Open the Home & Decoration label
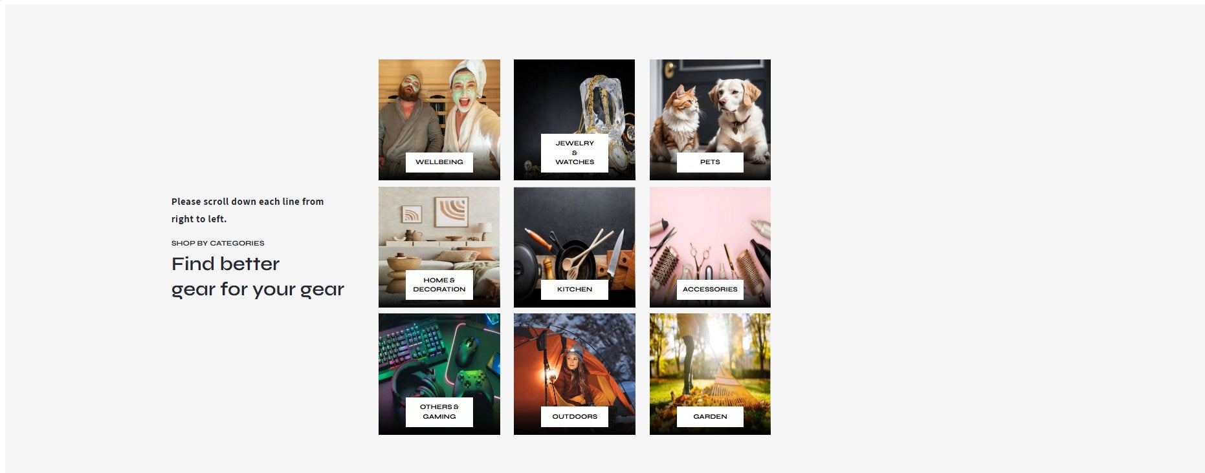Image resolution: width=1205 pixels, height=473 pixels. (439, 285)
